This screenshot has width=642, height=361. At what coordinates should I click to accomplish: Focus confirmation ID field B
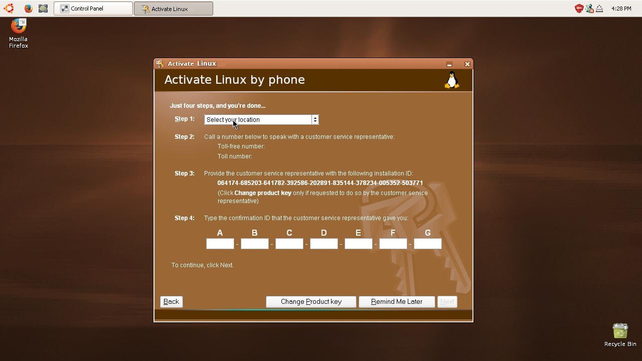[255, 244]
